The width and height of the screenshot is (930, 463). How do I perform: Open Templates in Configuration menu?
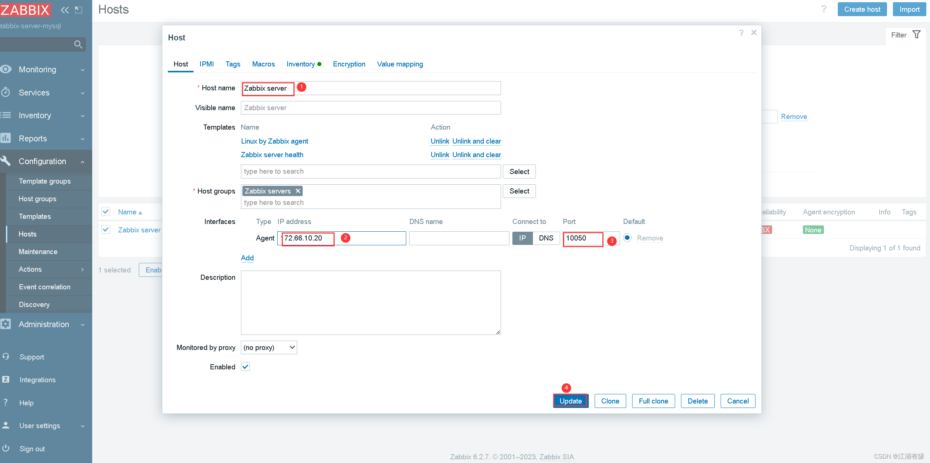pyautogui.click(x=49, y=216)
